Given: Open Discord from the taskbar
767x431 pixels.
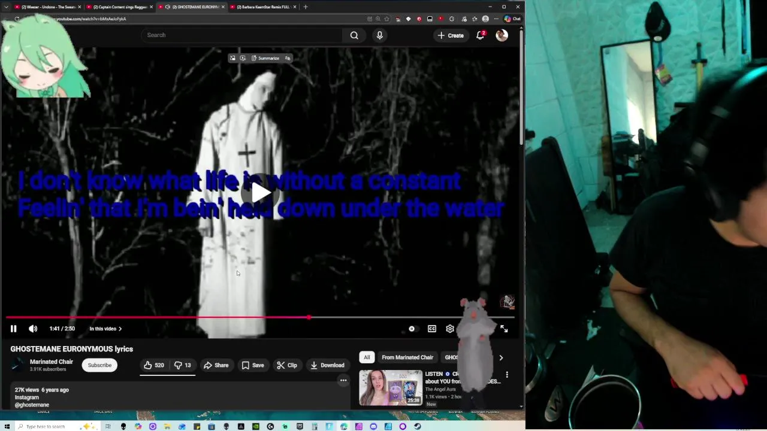Looking at the screenshot, I should pos(374,426).
